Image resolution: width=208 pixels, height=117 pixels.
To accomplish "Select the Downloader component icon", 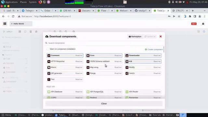I will pyautogui.click(x=127, y=56).
